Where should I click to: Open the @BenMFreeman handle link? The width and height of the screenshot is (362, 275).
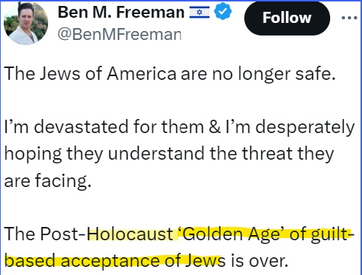point(119,34)
